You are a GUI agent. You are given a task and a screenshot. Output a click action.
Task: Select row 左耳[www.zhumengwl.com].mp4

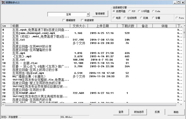[92, 33]
